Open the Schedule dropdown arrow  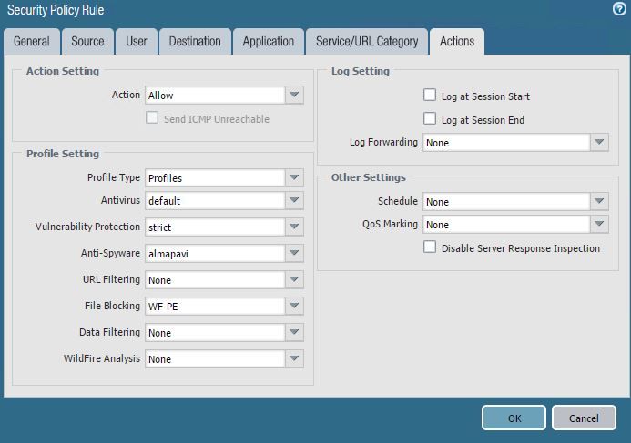598,202
